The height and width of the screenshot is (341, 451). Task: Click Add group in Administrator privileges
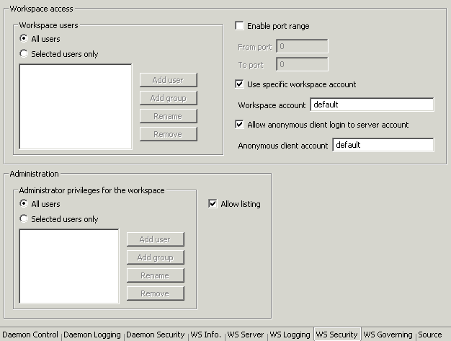(x=156, y=257)
